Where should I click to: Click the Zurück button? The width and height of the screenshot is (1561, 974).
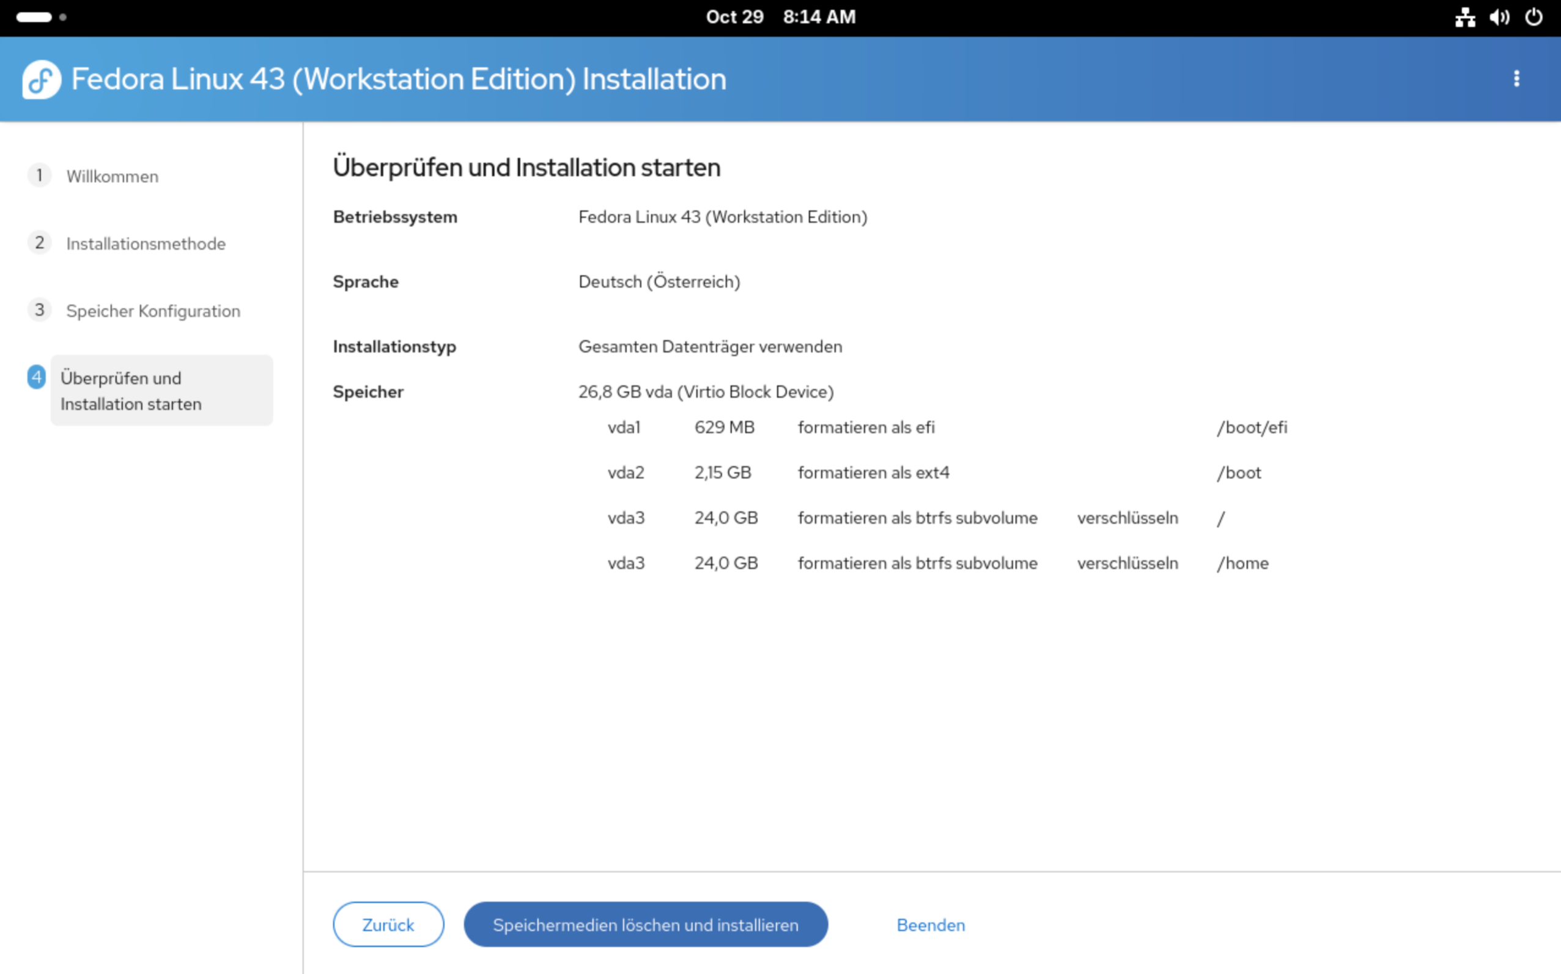[388, 925]
